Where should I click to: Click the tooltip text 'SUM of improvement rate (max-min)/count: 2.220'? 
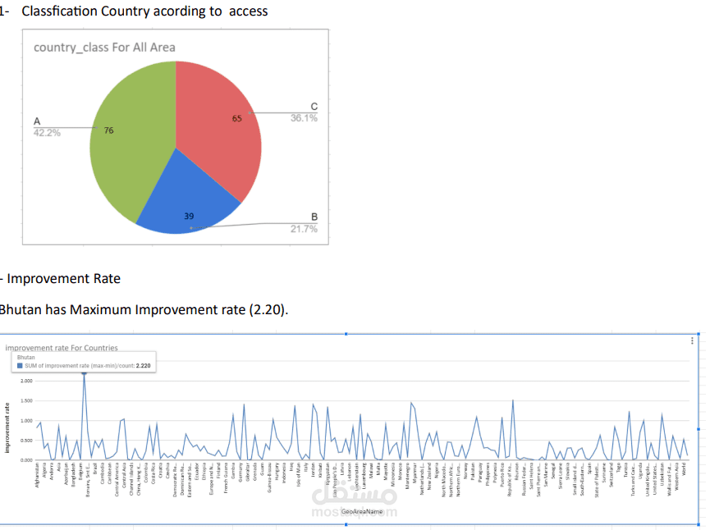[87, 366]
